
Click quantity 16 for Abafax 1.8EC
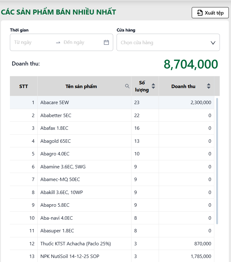(x=137, y=128)
